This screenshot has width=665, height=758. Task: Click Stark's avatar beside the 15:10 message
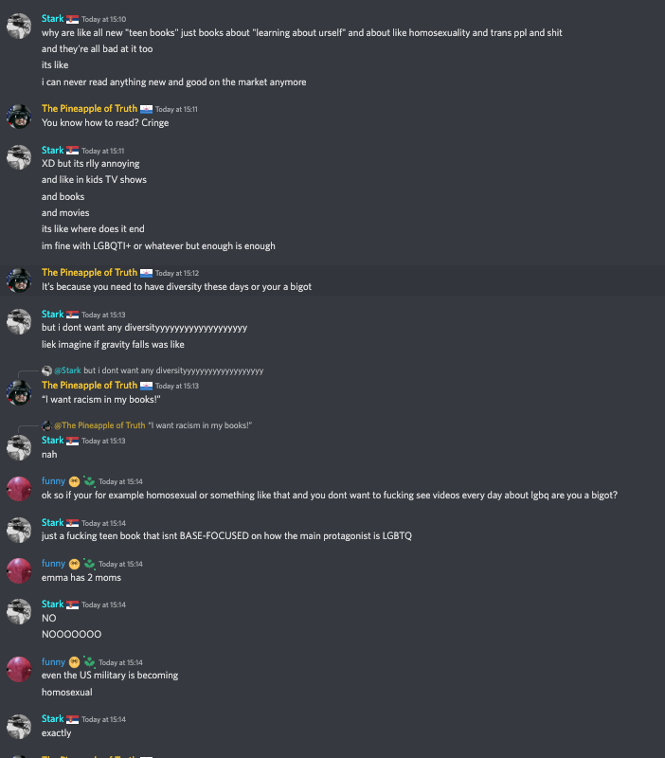coord(19,27)
